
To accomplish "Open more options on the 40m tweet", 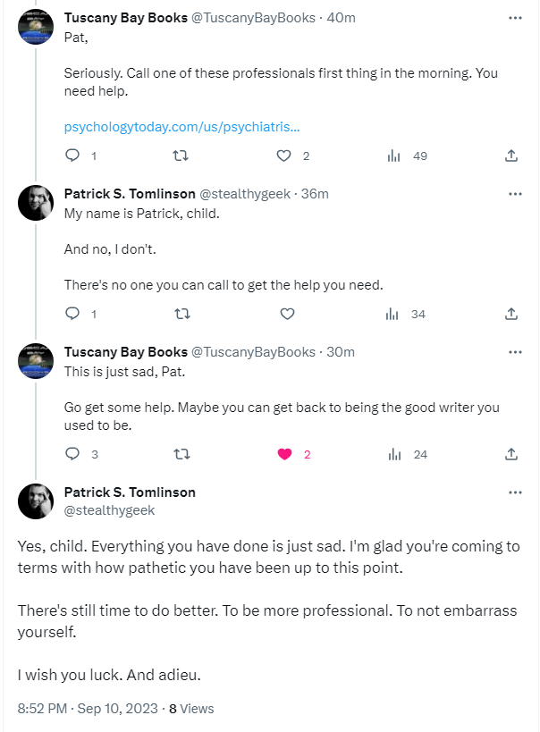I will [x=515, y=17].
